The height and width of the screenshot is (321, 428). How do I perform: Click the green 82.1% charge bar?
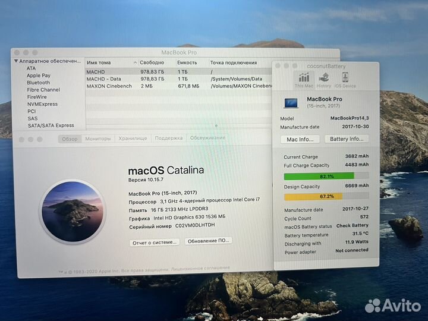pyautogui.click(x=326, y=176)
